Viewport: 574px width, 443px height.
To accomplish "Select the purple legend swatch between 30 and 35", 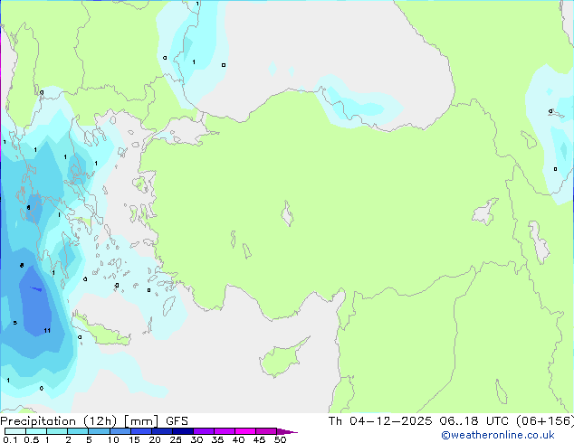I will click(x=204, y=431).
